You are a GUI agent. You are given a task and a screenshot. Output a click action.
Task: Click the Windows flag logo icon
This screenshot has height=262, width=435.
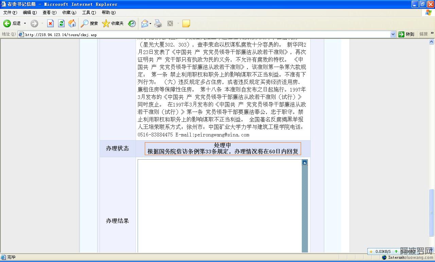(429, 13)
